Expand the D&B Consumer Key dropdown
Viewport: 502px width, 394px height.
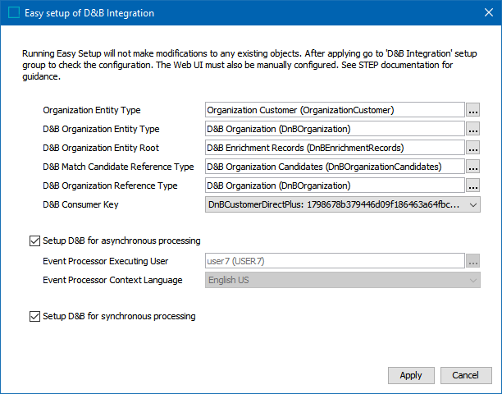(472, 204)
